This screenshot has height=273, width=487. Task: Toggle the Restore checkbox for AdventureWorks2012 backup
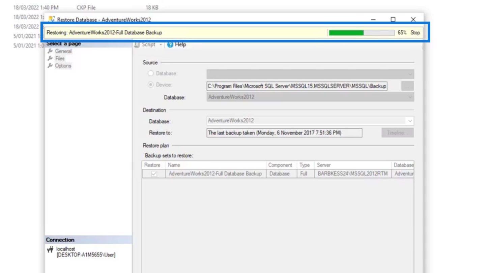pyautogui.click(x=154, y=174)
